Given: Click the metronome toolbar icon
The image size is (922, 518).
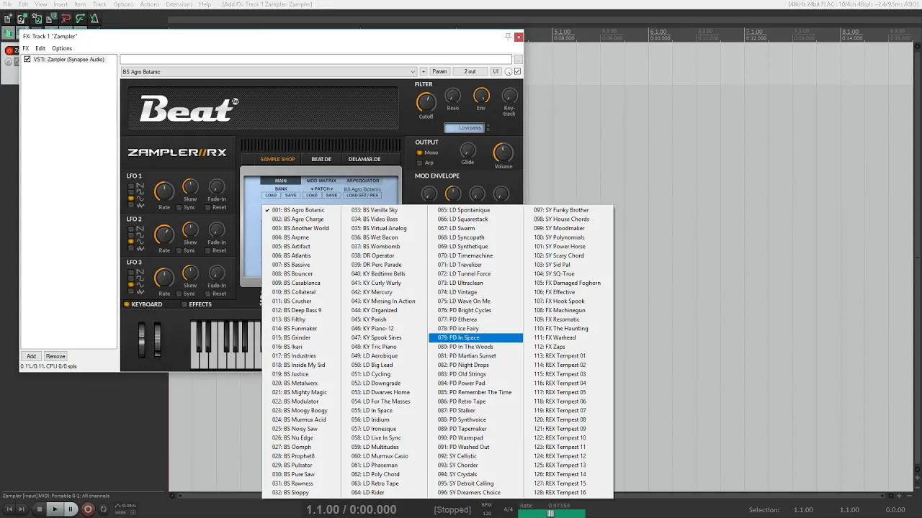Looking at the screenshot, I should pyautogui.click(x=94, y=19).
